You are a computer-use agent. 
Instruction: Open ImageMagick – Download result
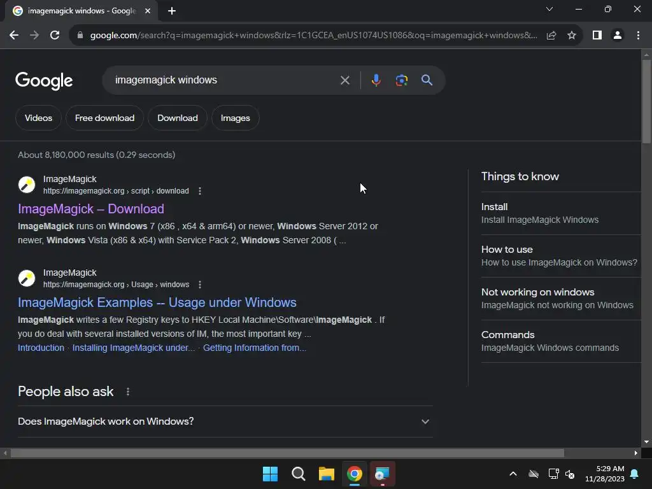click(x=90, y=209)
